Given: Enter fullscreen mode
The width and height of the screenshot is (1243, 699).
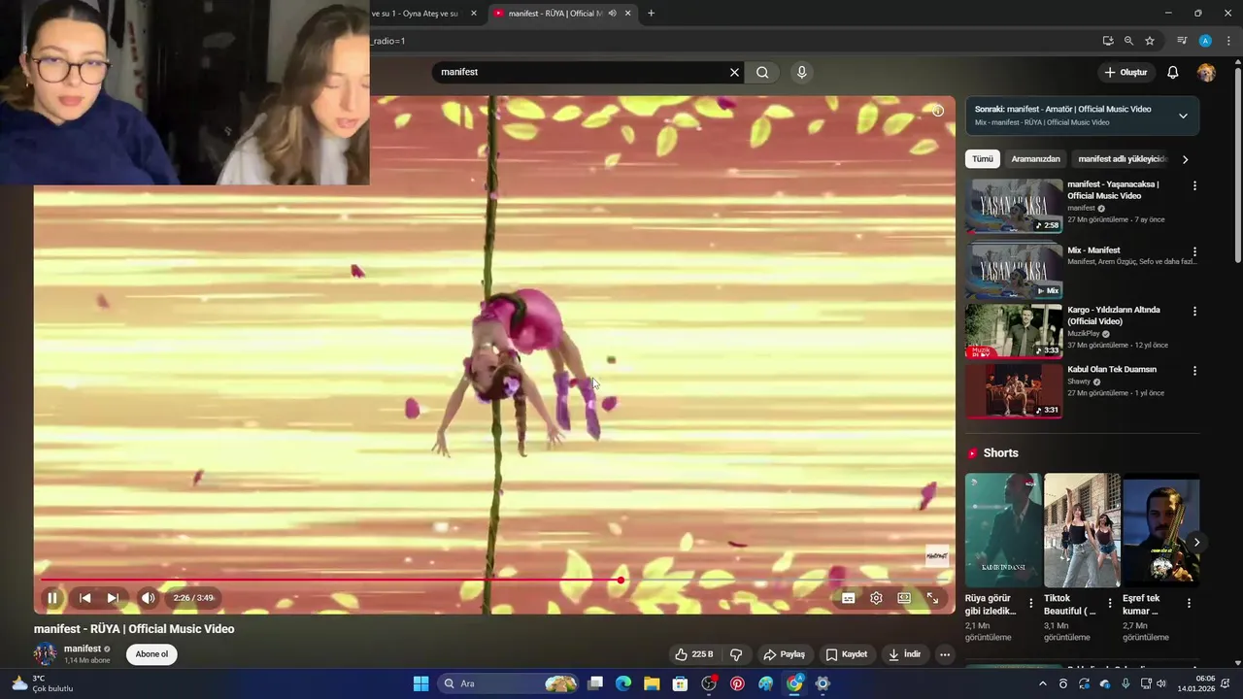Looking at the screenshot, I should 932,598.
